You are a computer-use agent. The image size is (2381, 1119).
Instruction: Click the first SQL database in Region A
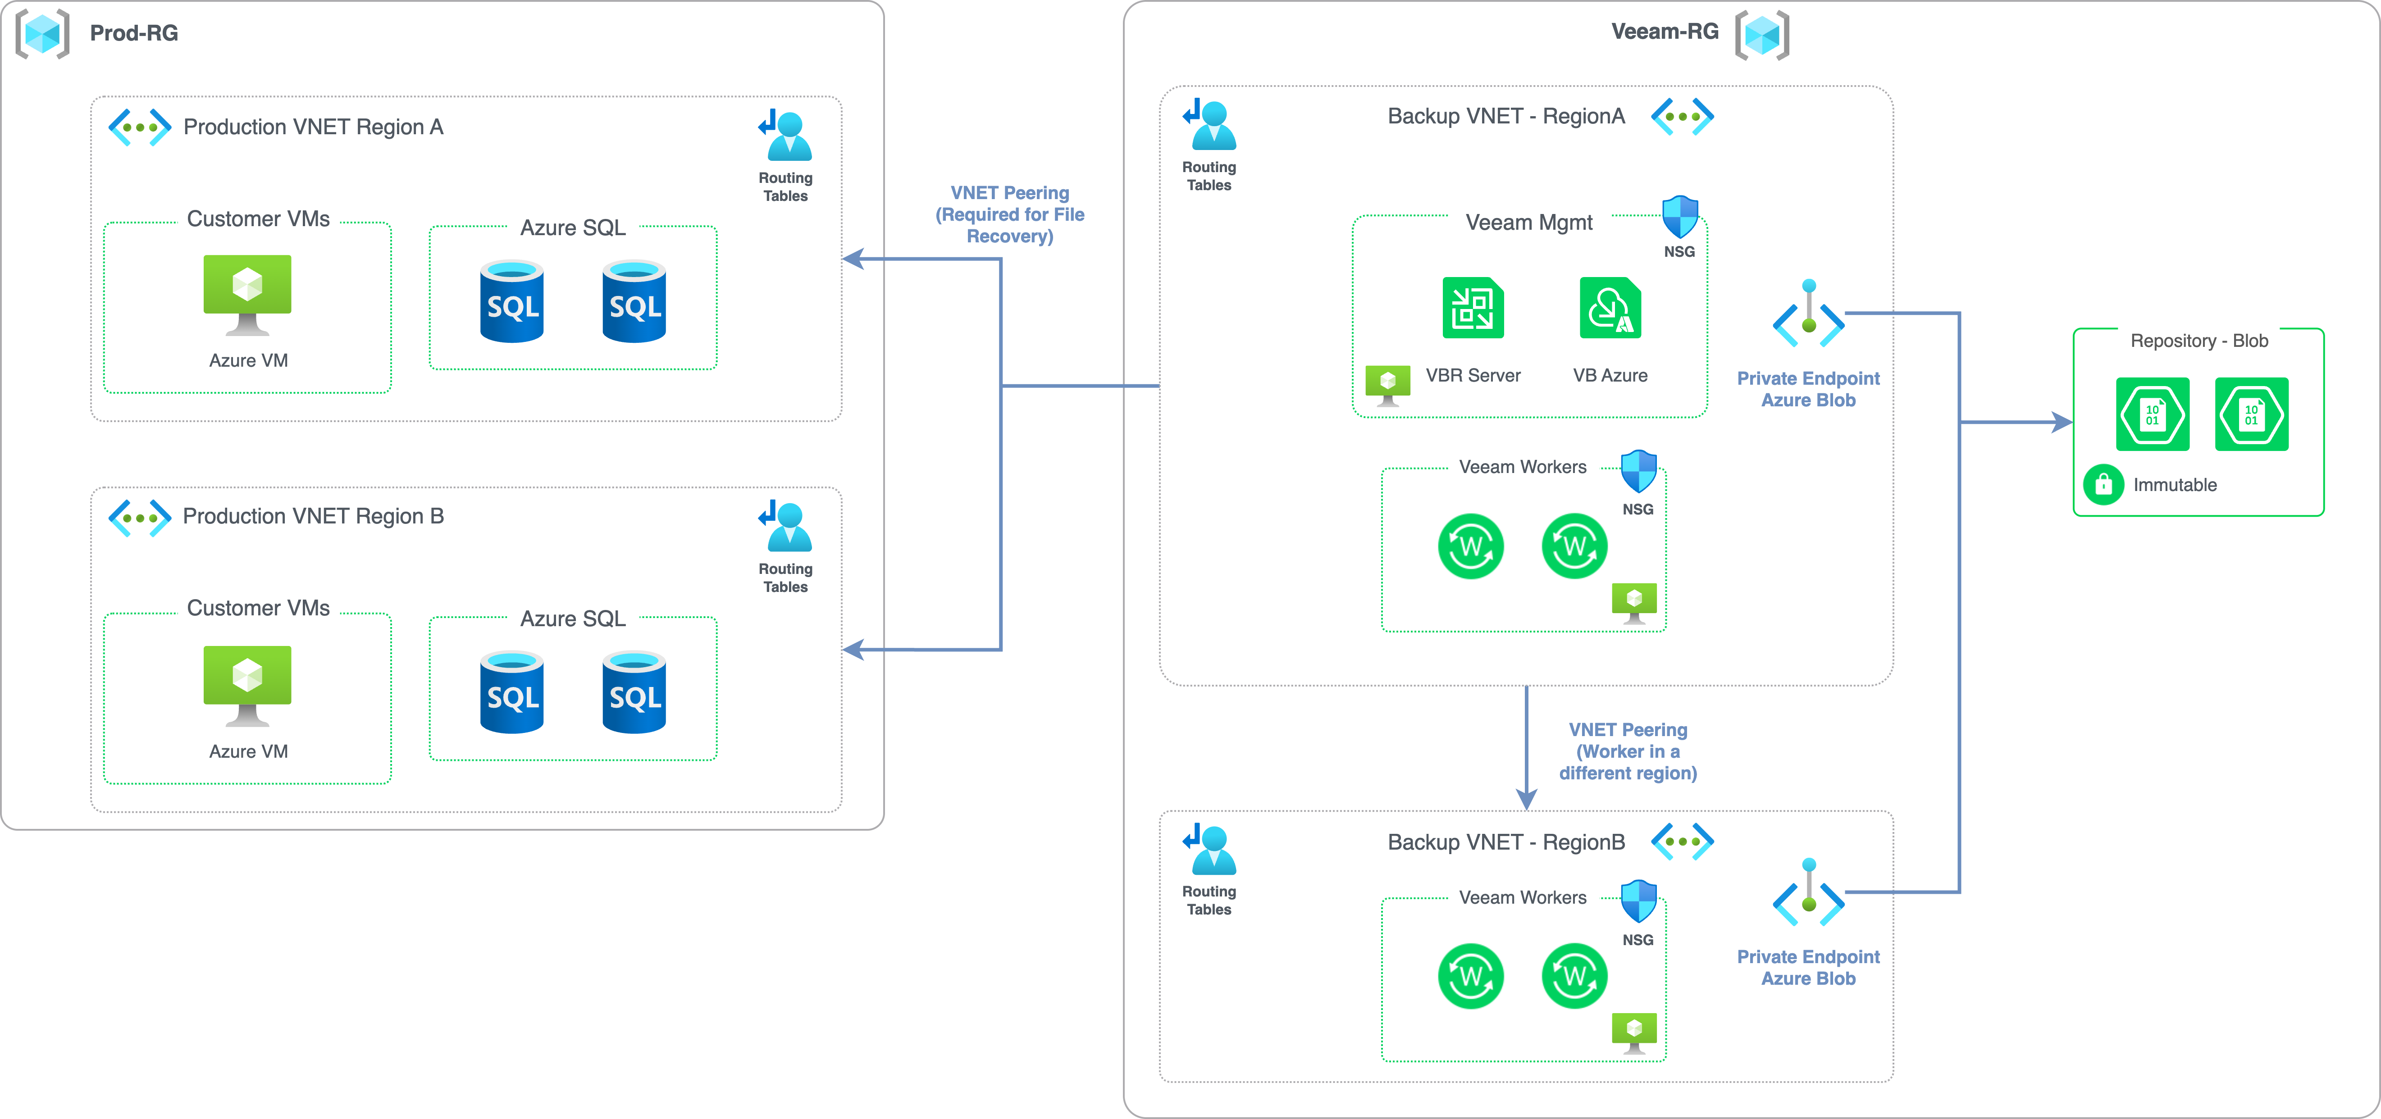coord(512,301)
